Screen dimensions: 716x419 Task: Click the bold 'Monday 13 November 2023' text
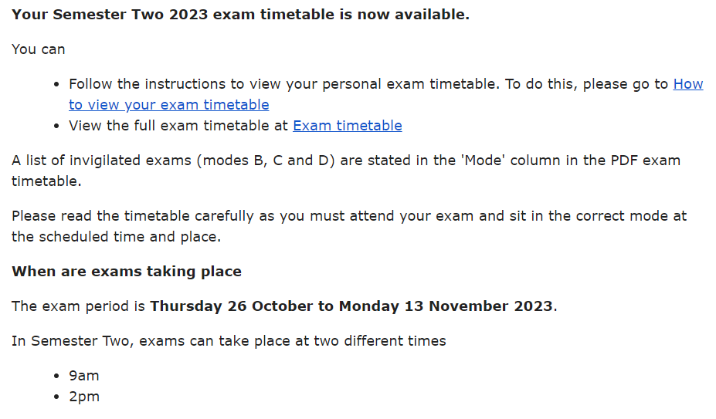[446, 306]
